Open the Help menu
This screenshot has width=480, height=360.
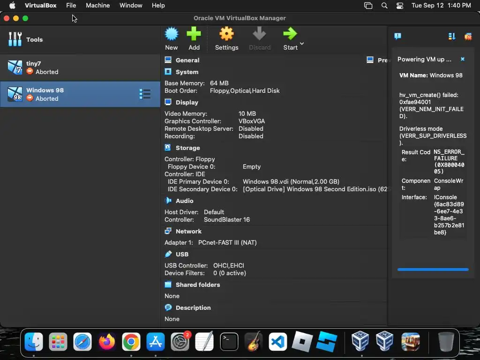point(158,6)
